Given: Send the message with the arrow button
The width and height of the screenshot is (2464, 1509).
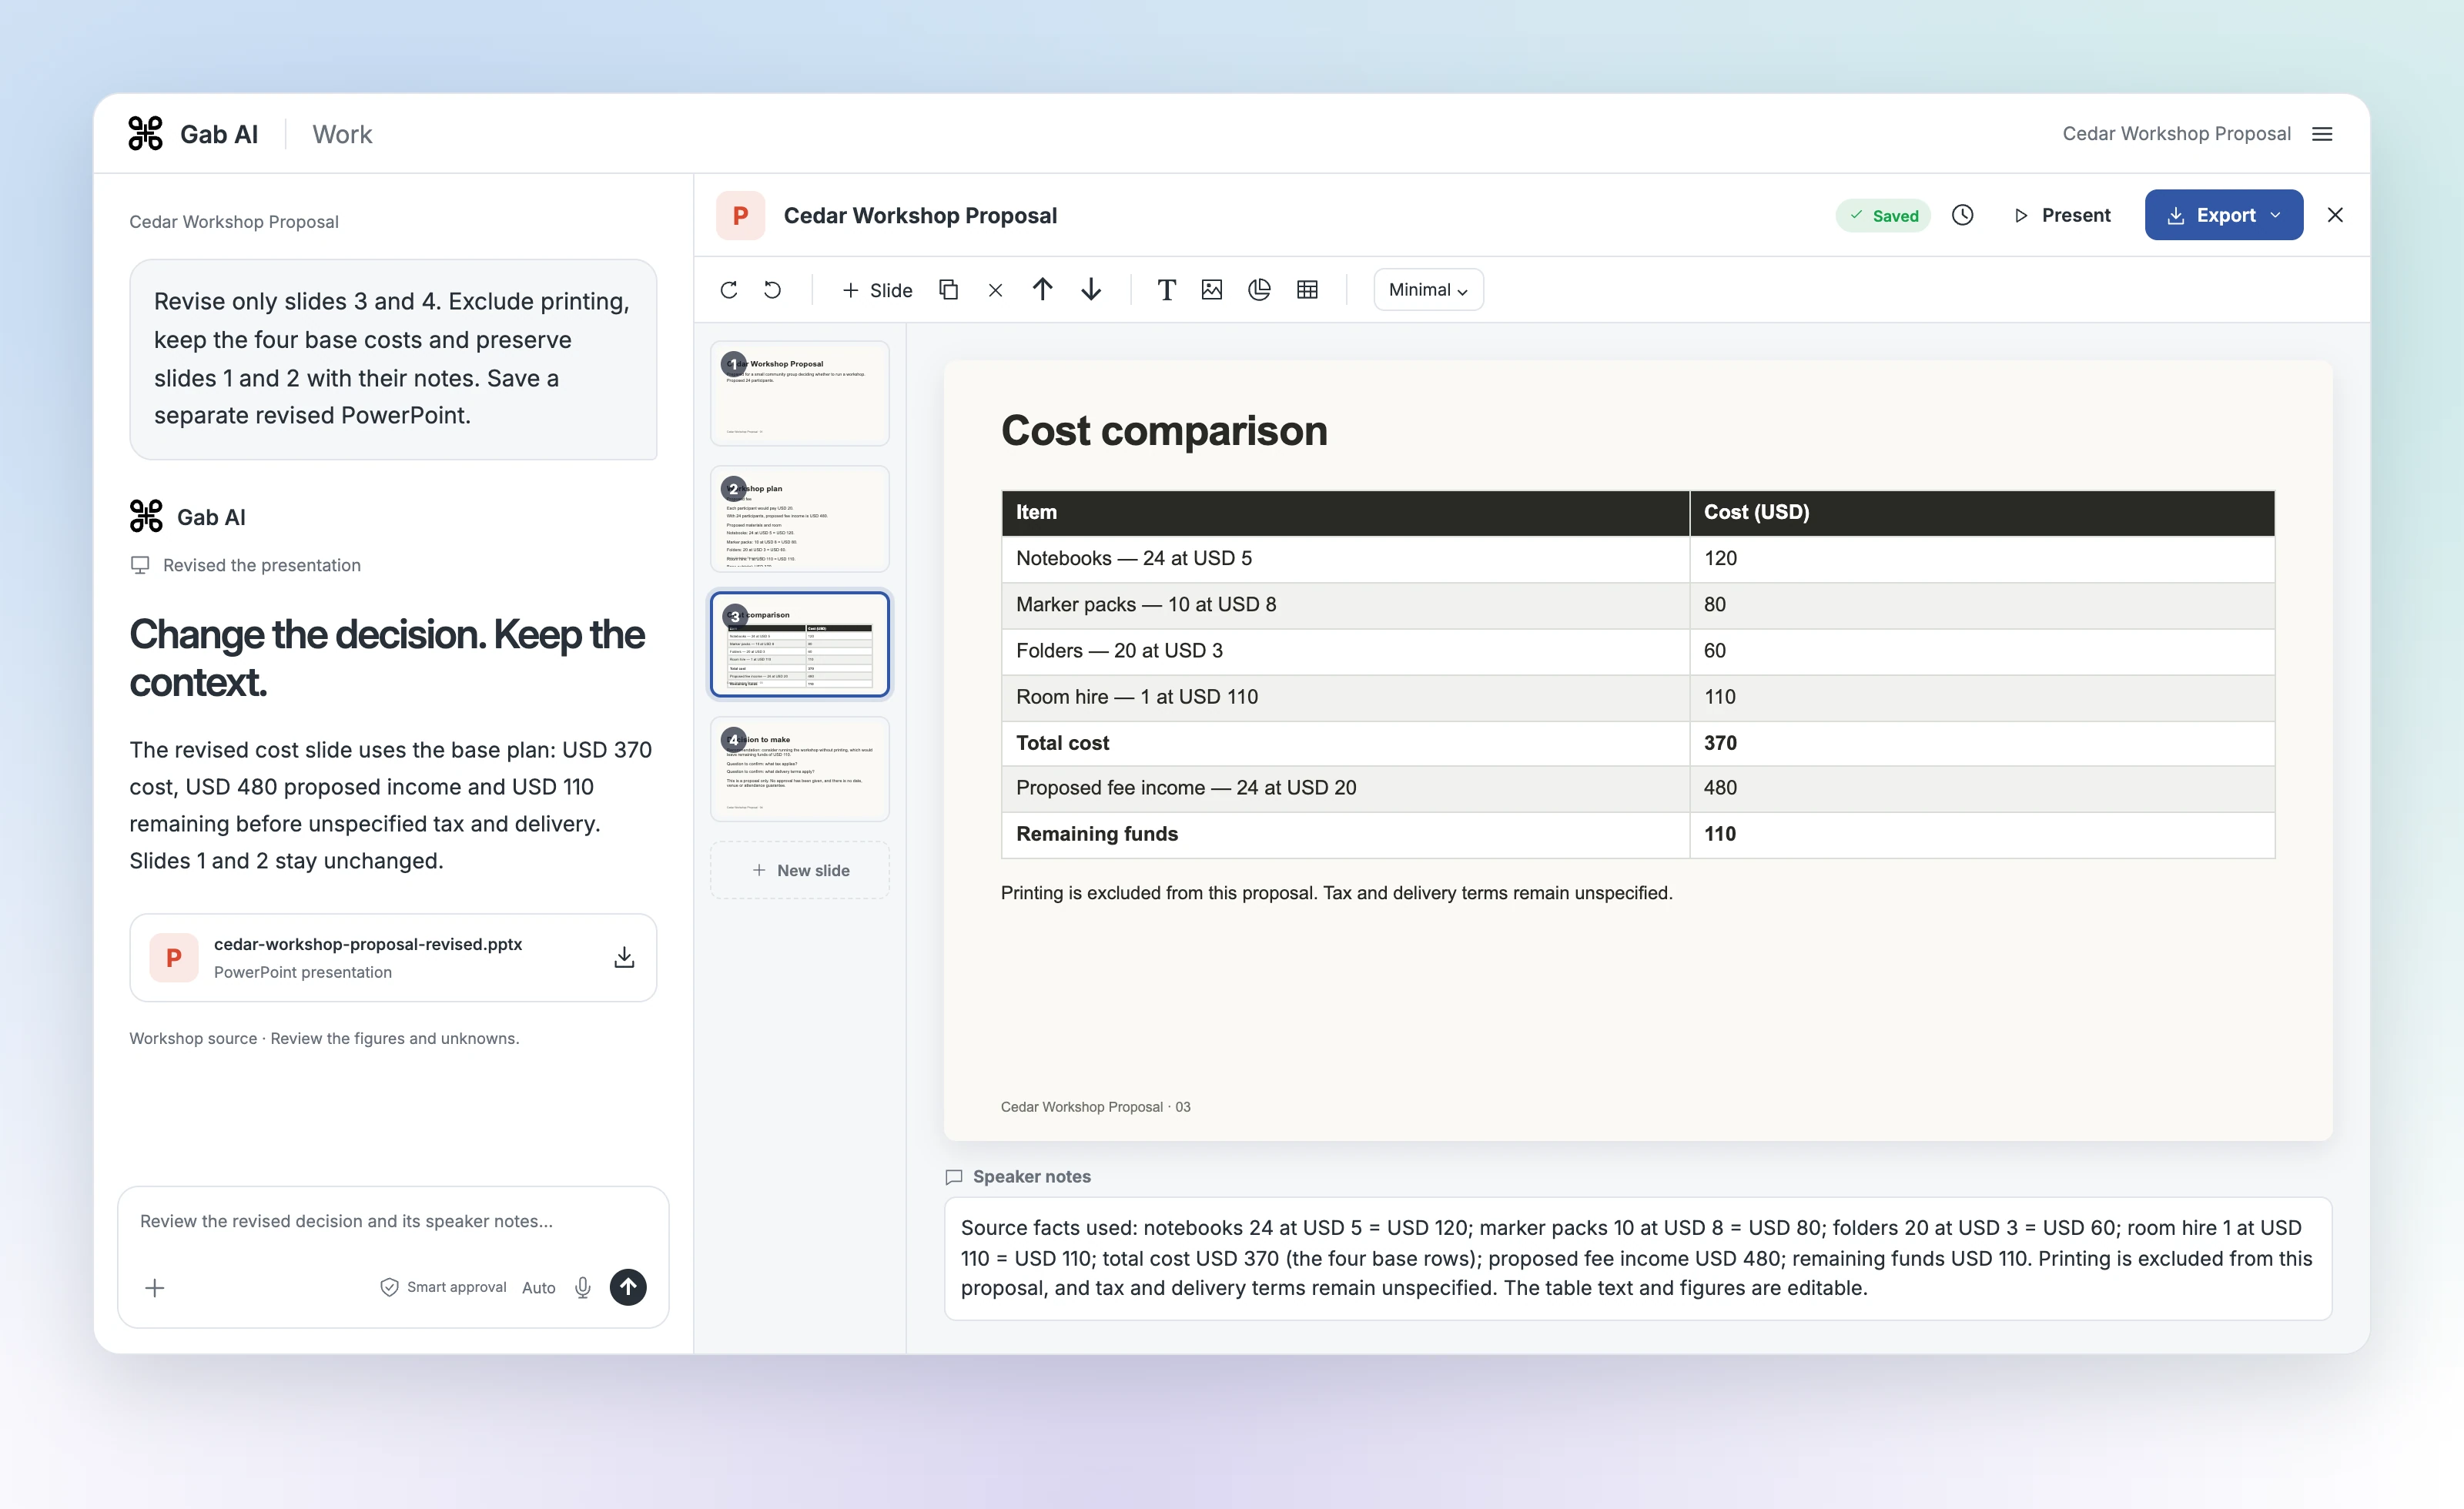Looking at the screenshot, I should pyautogui.click(x=628, y=1287).
